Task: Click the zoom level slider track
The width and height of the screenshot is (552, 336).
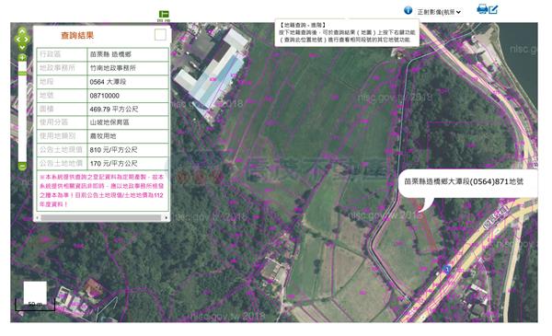Action: tap(22, 111)
